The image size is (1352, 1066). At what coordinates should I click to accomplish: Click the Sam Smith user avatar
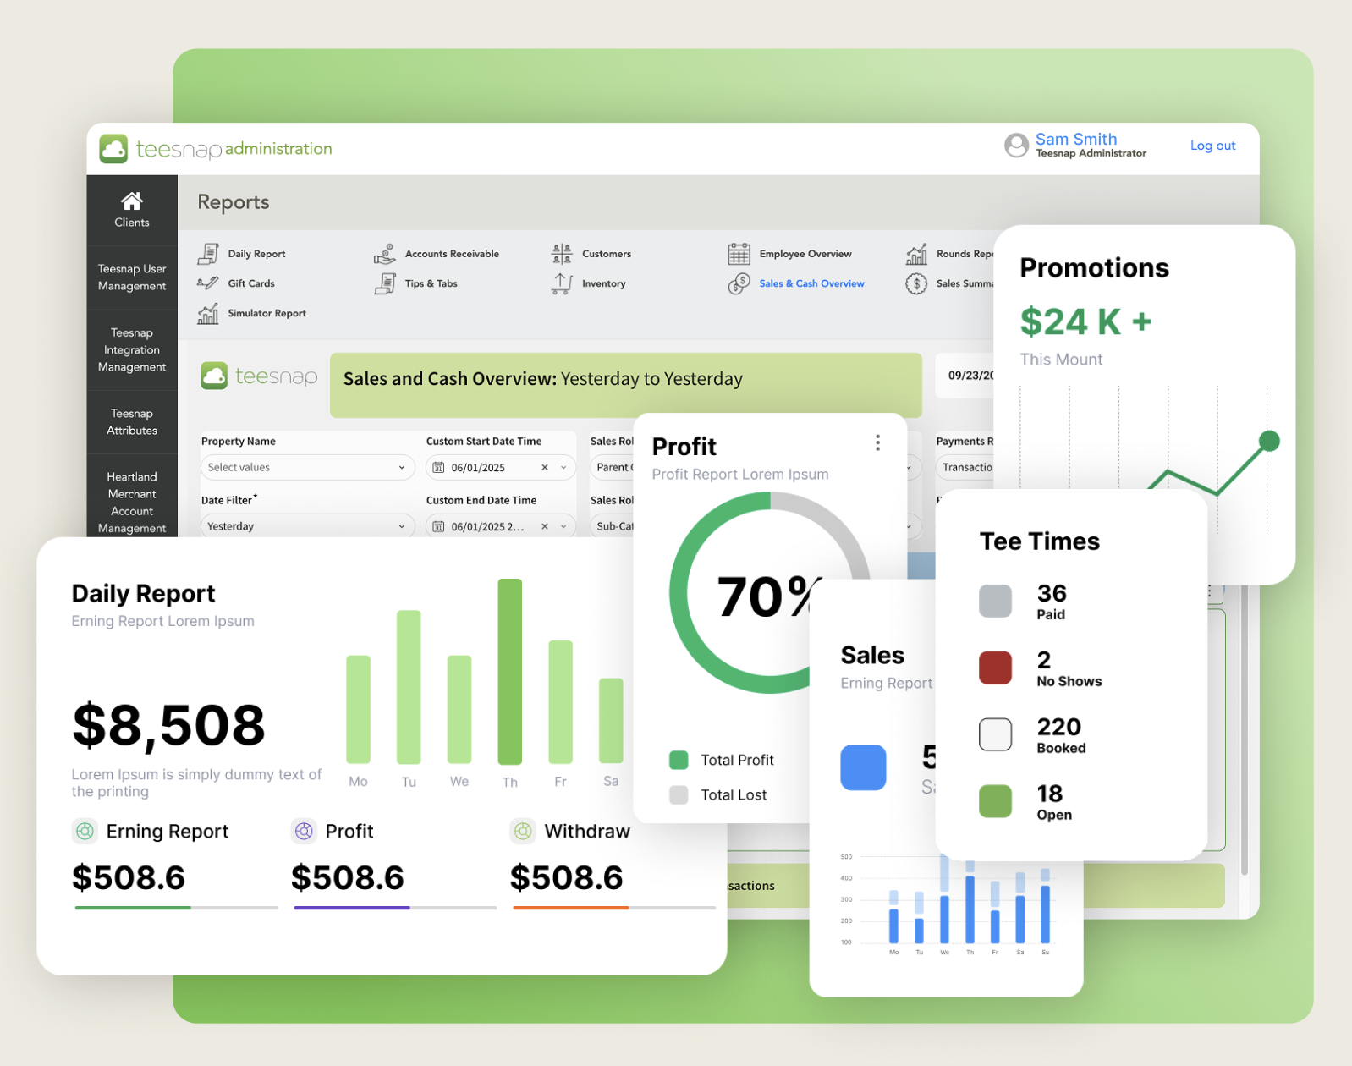1016,146
